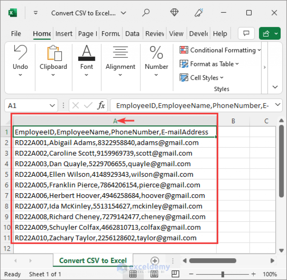Click the Excel application logo icon
Image resolution: width=287 pixels, height=280 pixels.
click(x=13, y=13)
